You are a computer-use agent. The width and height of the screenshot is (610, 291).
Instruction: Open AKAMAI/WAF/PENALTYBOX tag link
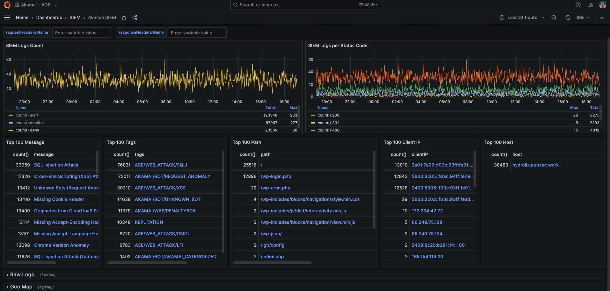coord(165,211)
